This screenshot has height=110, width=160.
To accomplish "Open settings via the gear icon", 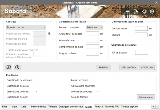I will pyautogui.click(x=152, y=12).
